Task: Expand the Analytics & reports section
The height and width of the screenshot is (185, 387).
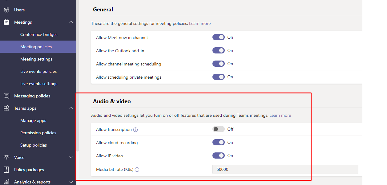Action: [71, 182]
